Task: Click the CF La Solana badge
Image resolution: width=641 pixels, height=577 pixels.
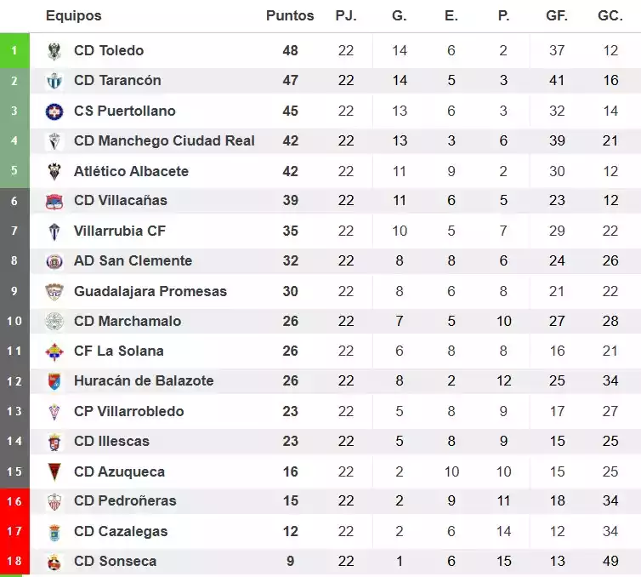Action: [54, 351]
